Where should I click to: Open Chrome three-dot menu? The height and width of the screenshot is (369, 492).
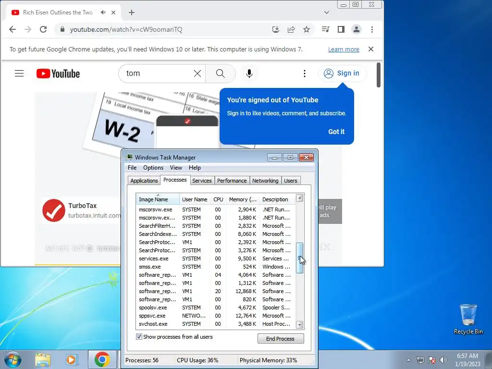[x=372, y=29]
